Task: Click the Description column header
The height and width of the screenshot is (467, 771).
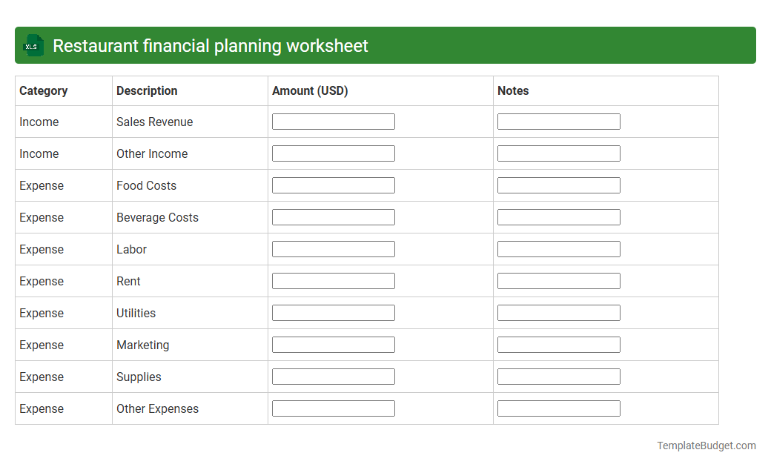Action: [x=147, y=90]
